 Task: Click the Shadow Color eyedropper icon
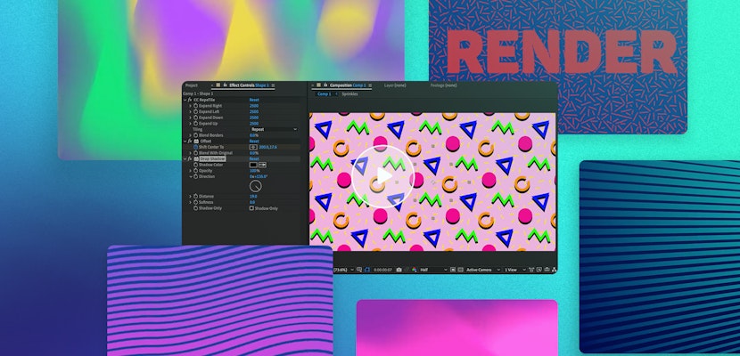click(x=262, y=165)
